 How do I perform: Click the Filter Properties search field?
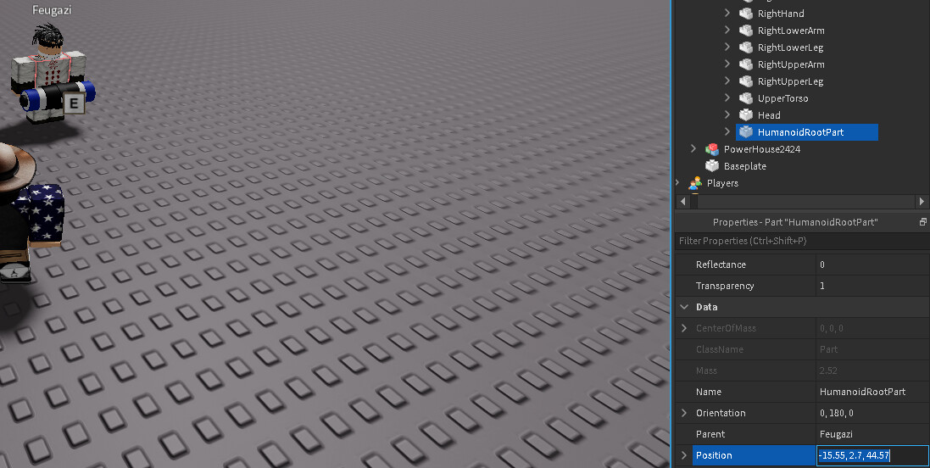[x=802, y=241]
